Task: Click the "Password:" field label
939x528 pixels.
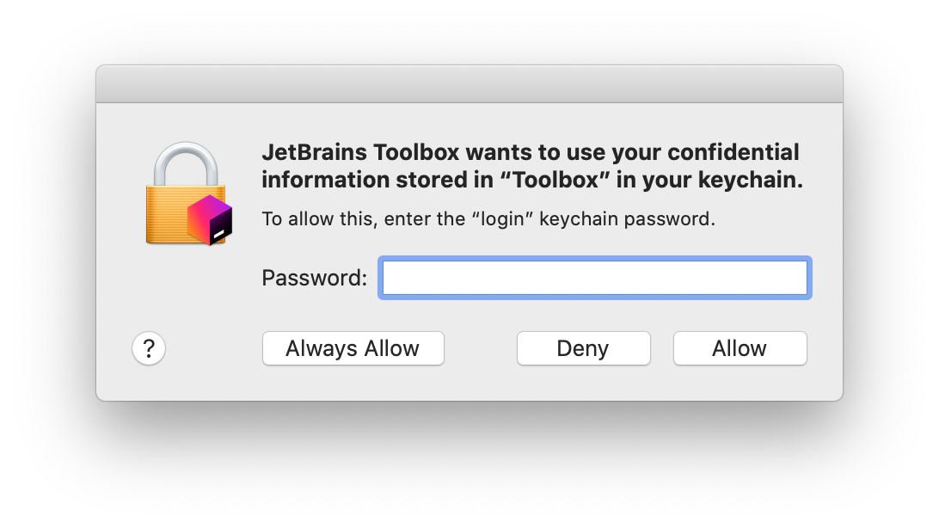Action: click(x=314, y=278)
